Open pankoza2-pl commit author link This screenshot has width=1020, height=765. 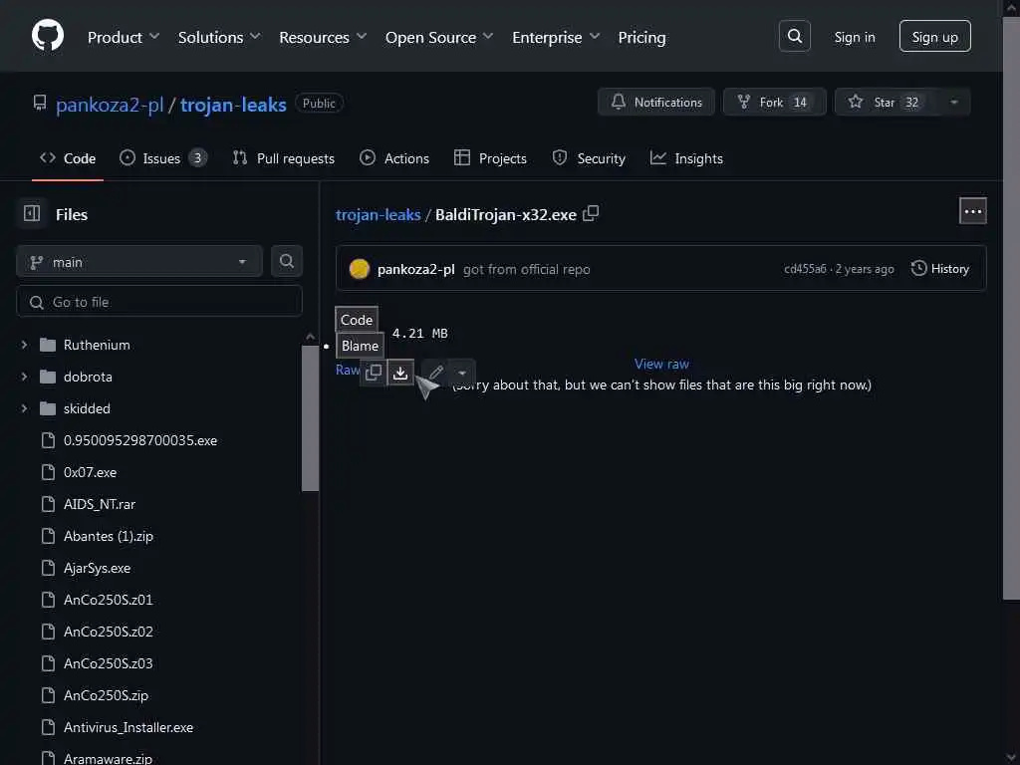(x=415, y=269)
